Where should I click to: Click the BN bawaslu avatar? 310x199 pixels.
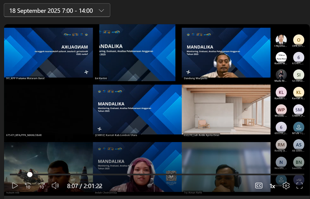299,162
